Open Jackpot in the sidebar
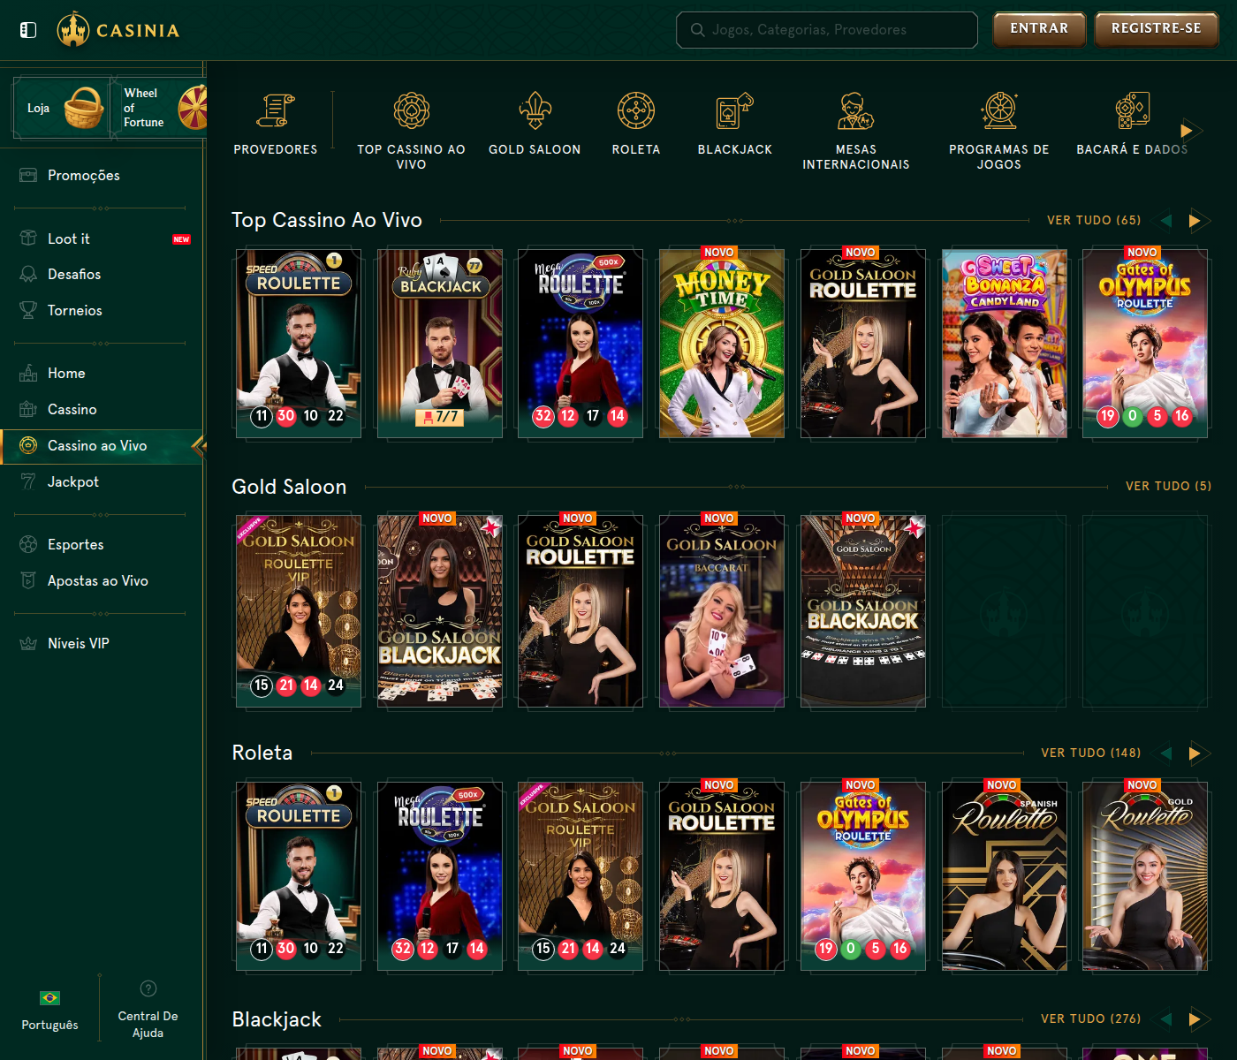This screenshot has height=1060, width=1237. [x=100, y=481]
